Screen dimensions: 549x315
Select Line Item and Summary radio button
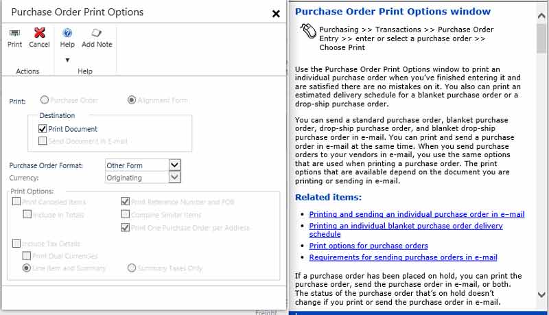tap(27, 268)
